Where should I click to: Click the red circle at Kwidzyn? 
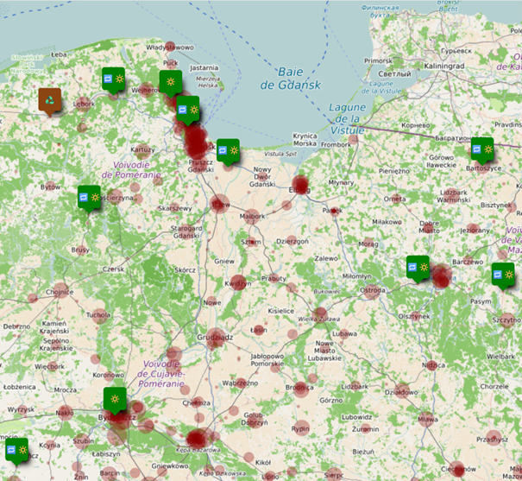point(239,282)
